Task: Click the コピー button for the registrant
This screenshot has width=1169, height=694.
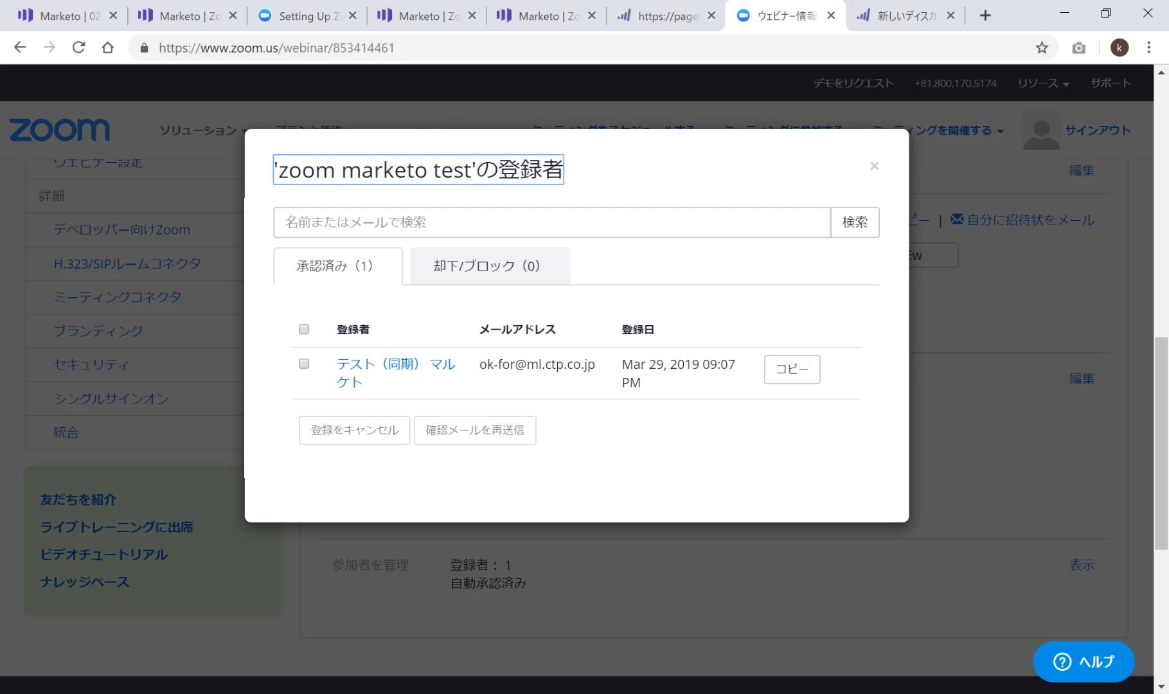Action: (792, 369)
